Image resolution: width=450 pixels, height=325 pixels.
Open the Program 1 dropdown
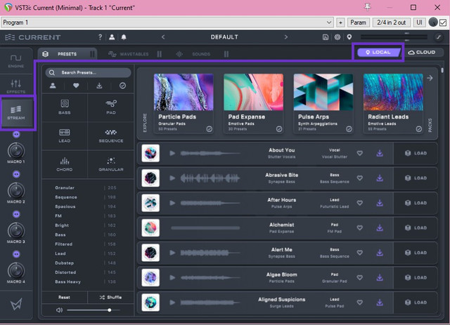pos(167,22)
